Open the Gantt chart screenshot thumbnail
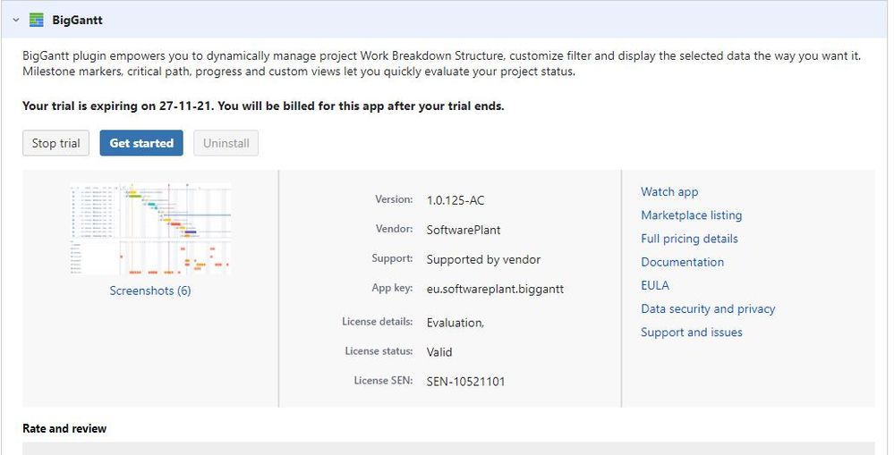Screen dimensions: 894x455 (x=150, y=229)
